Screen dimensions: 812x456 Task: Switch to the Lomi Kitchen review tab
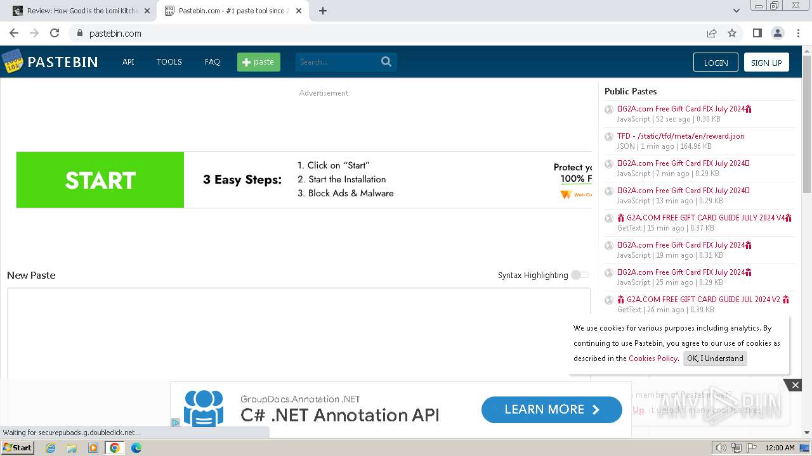tap(81, 11)
